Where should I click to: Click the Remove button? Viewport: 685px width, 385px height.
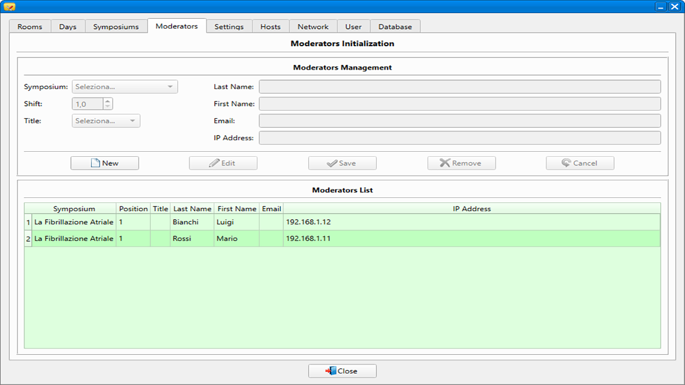461,163
